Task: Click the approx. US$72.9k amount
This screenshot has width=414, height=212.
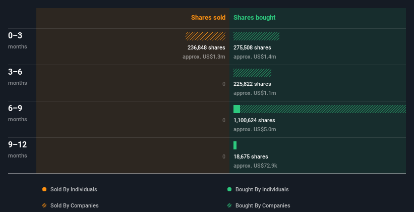Action: click(255, 166)
